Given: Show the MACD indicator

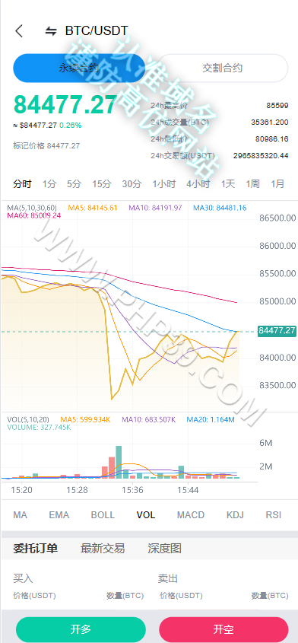Looking at the screenshot, I should pos(191,515).
